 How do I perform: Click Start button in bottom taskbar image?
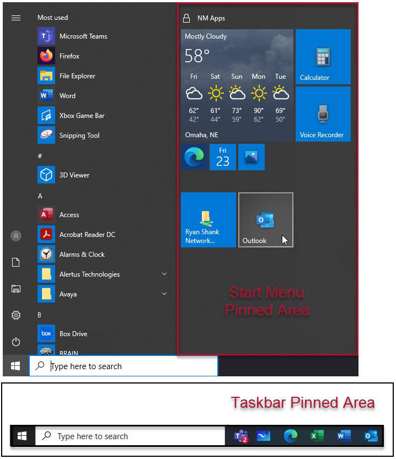pos(23,436)
